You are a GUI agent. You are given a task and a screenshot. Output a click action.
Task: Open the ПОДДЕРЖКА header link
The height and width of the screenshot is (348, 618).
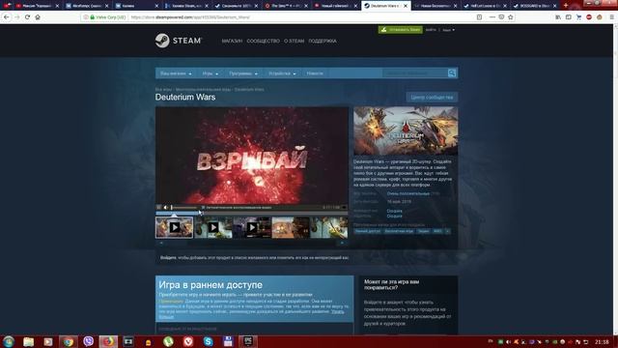[x=323, y=41]
